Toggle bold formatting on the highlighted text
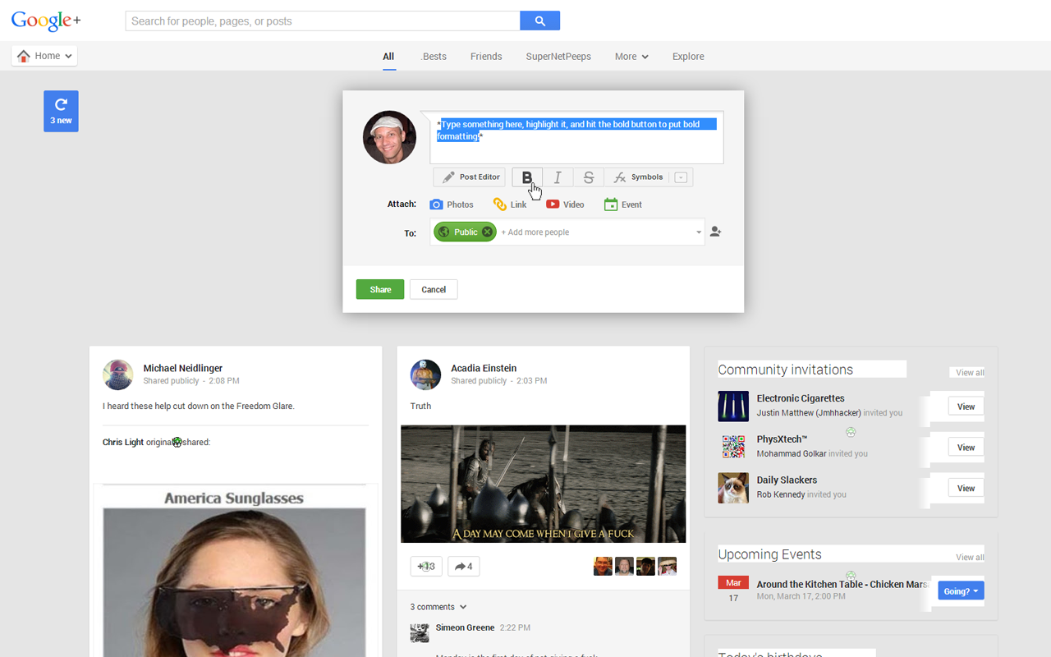 point(526,177)
